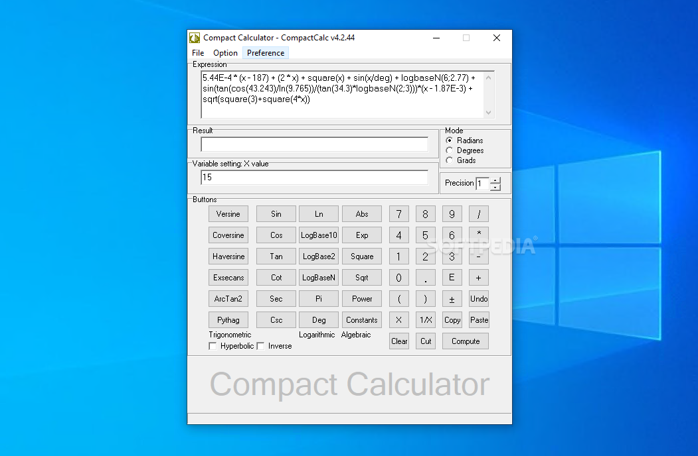Increase Precision with the up arrow
The width and height of the screenshot is (698, 456).
pyautogui.click(x=495, y=180)
